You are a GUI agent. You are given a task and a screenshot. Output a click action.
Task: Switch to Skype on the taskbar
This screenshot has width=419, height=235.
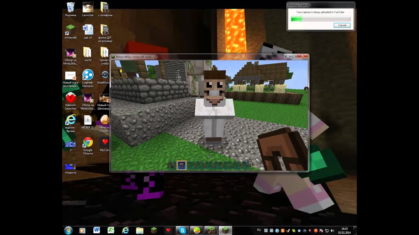click(183, 230)
